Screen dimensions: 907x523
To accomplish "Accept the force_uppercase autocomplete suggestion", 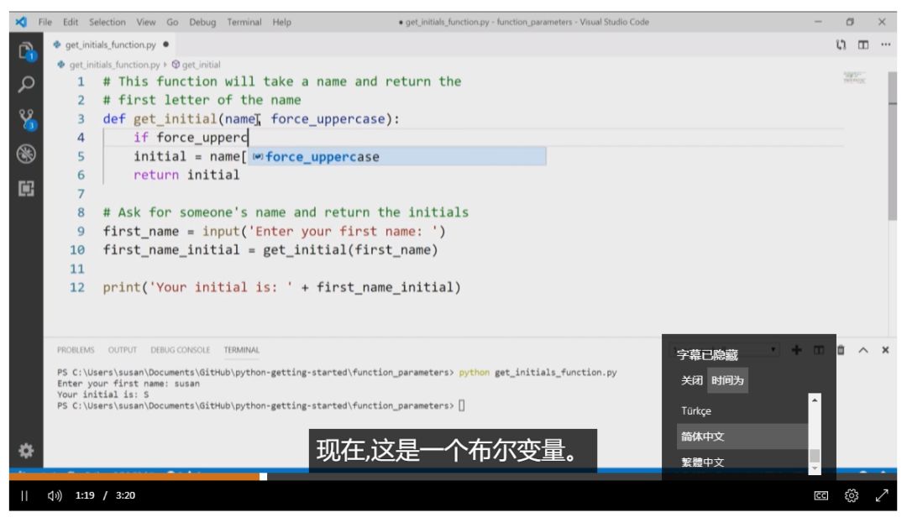I will point(396,157).
